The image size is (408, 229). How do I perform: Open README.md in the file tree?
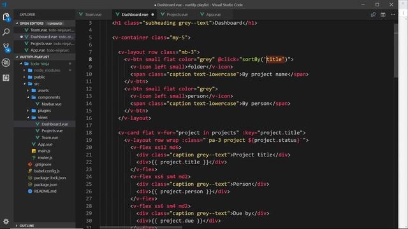[x=45, y=191]
